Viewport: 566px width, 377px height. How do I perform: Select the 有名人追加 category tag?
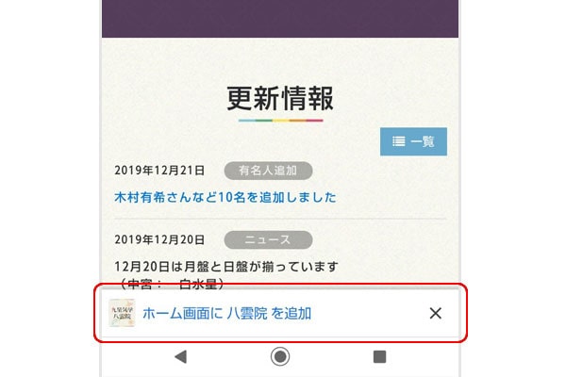(268, 171)
